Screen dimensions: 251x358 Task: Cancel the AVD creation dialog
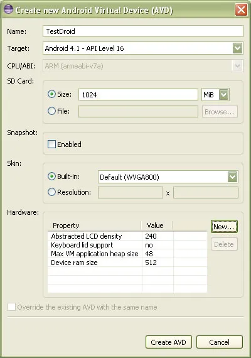coord(219,342)
